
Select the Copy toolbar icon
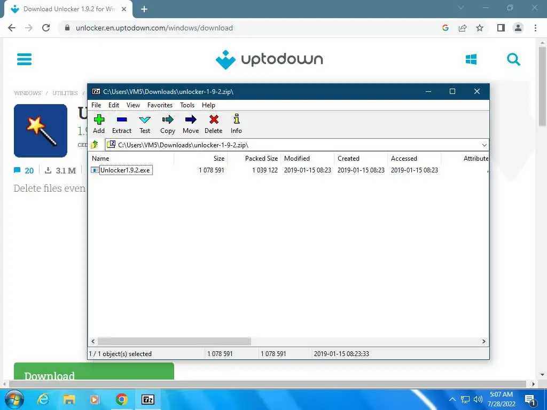(x=167, y=120)
